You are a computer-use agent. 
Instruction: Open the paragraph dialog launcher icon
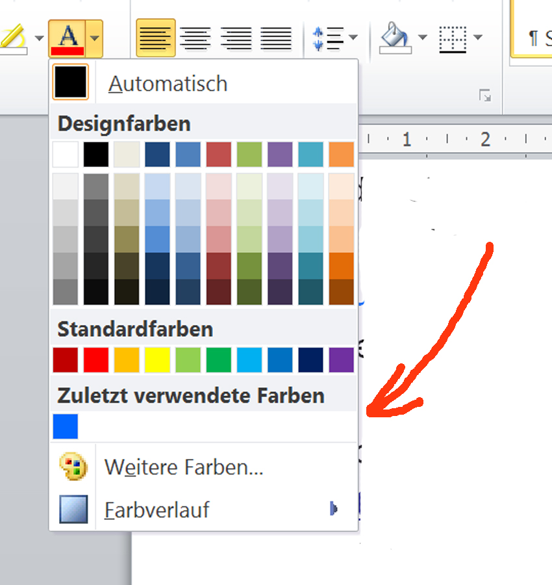(484, 96)
